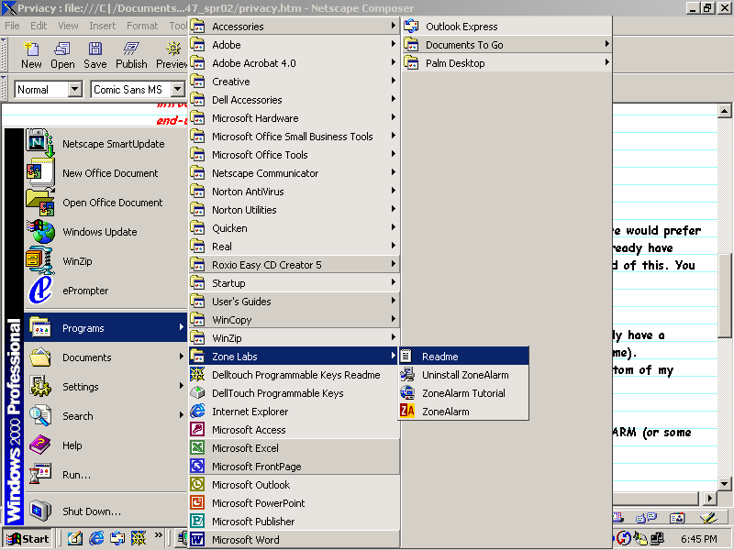Click scroll up arrow of Composer page
734x550 pixels.
tap(724, 111)
